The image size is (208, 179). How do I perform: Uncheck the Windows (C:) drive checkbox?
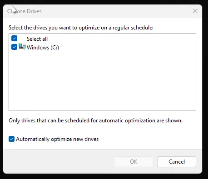pos(14,47)
